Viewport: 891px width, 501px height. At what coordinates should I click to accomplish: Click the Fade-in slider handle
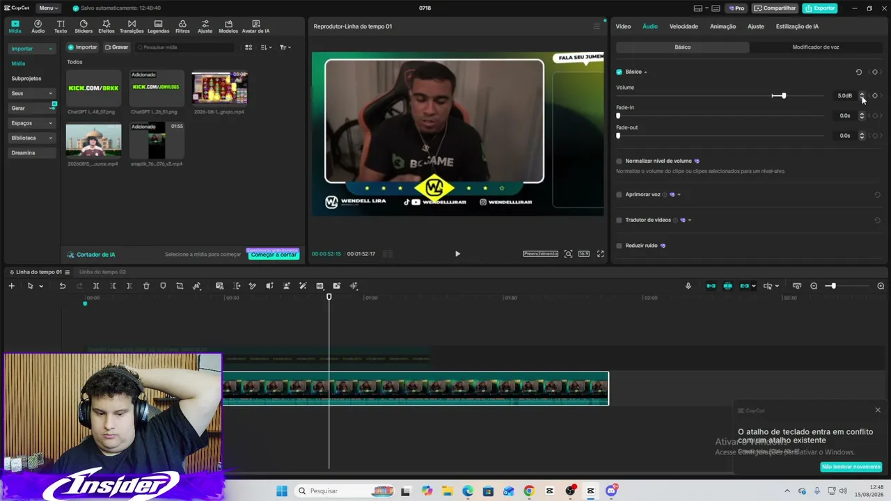coord(618,116)
